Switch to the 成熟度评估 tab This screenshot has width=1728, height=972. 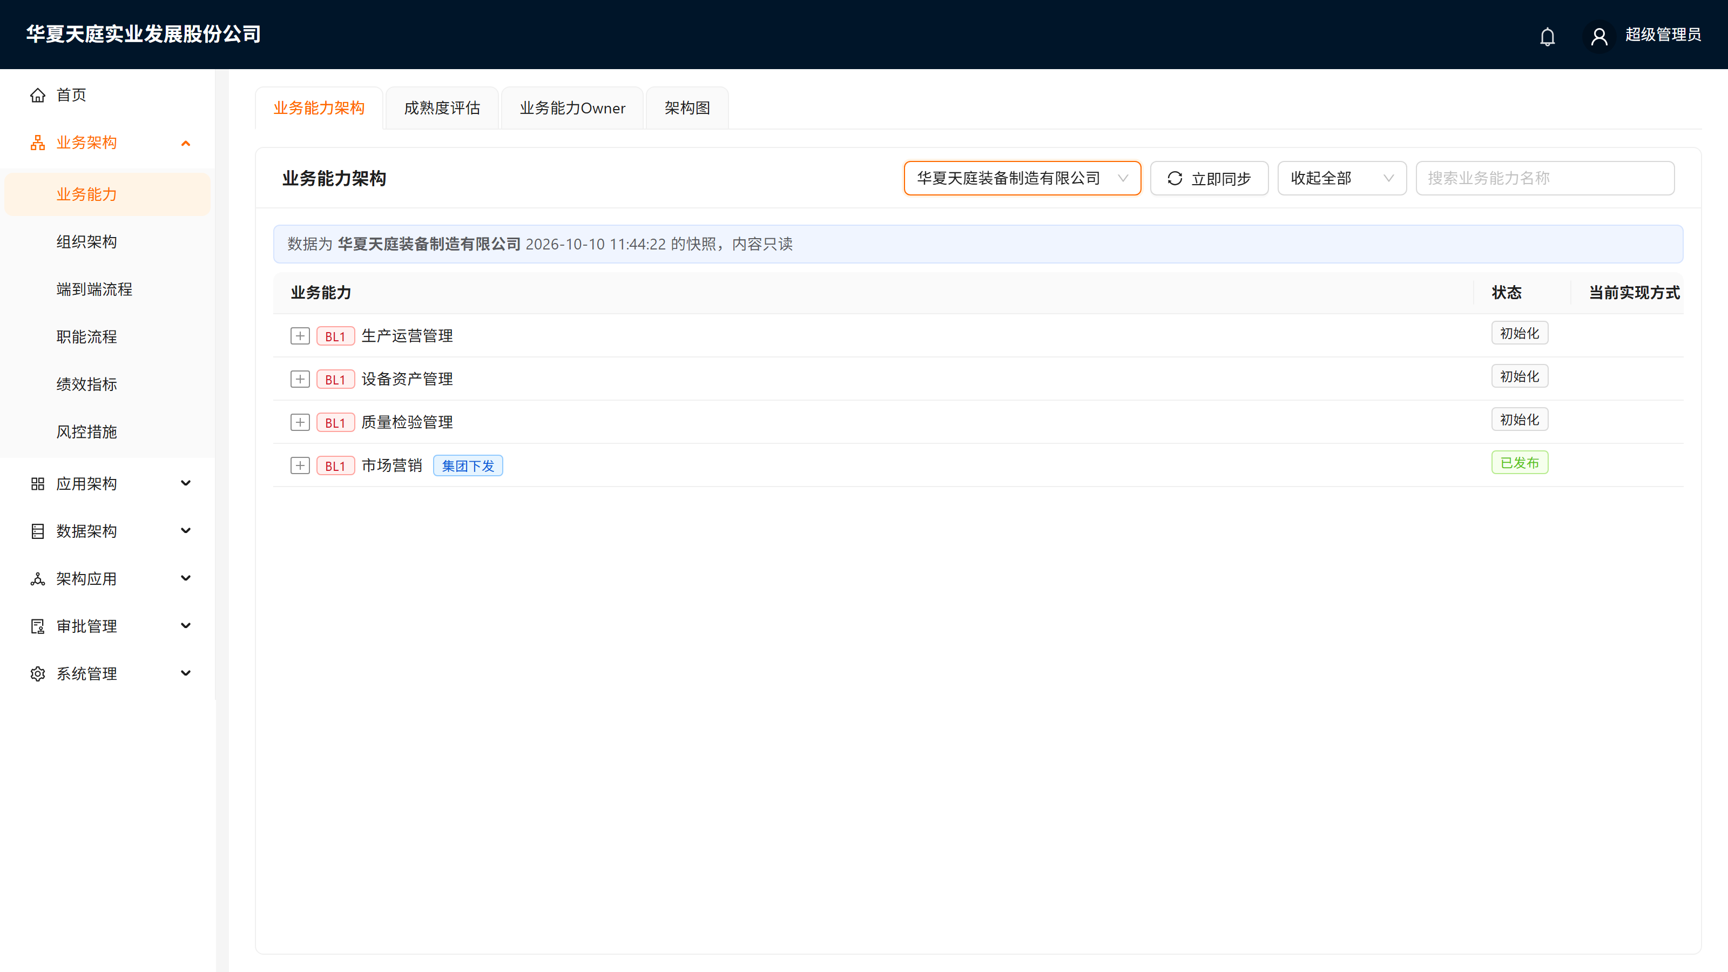click(442, 108)
